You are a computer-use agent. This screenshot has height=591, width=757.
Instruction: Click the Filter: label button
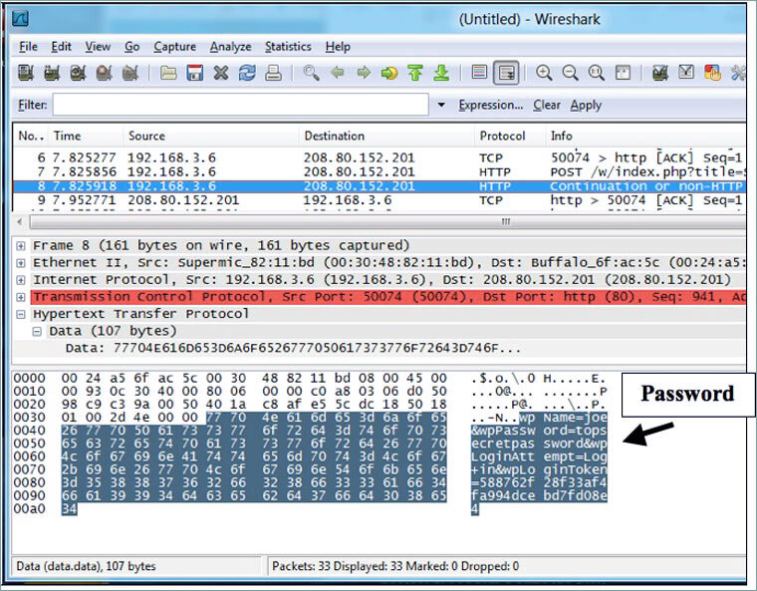[32, 105]
